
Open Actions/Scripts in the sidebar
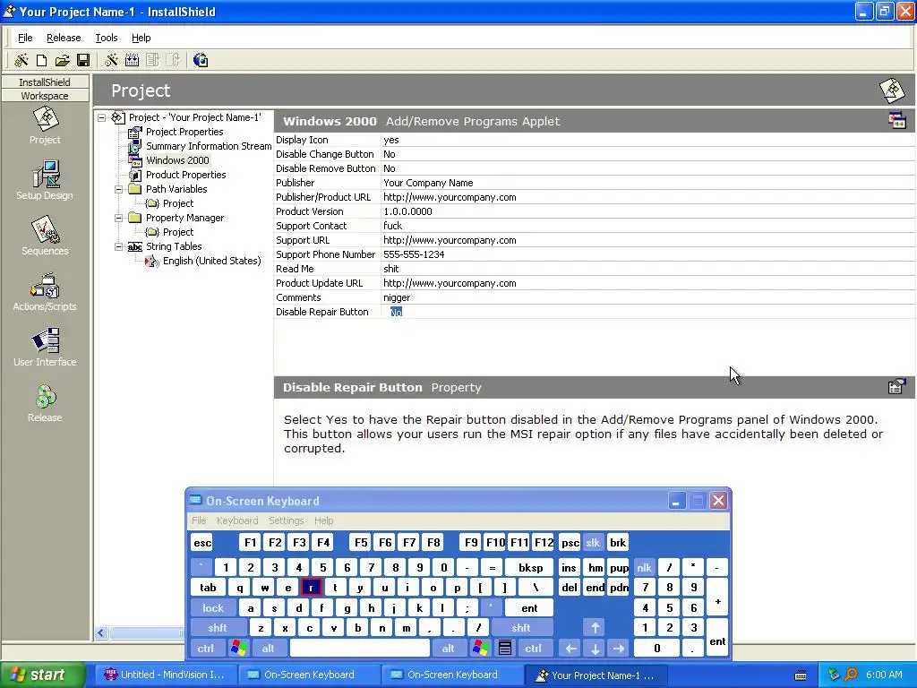(x=45, y=291)
